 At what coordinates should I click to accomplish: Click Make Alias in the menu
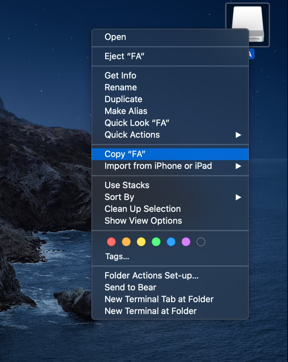click(x=170, y=111)
